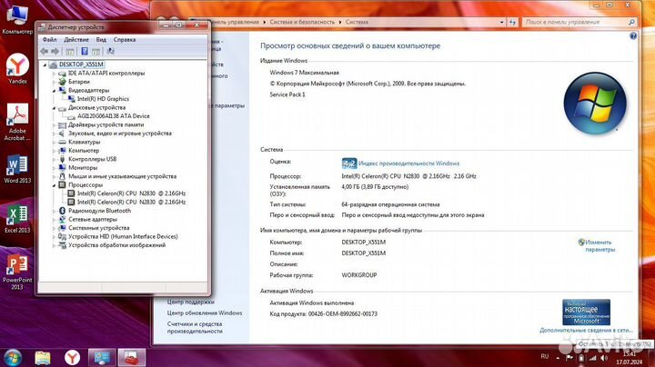Switch to Control Panel taskbar button
Screen dimensions: 655x367
(x=102, y=357)
